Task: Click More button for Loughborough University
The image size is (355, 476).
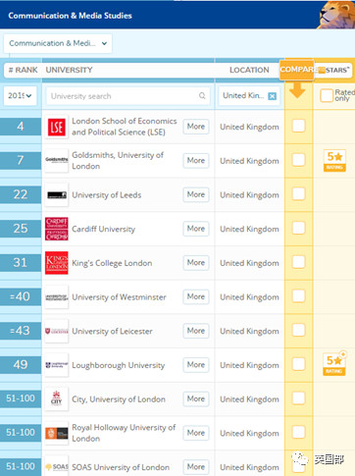Action: (196, 365)
